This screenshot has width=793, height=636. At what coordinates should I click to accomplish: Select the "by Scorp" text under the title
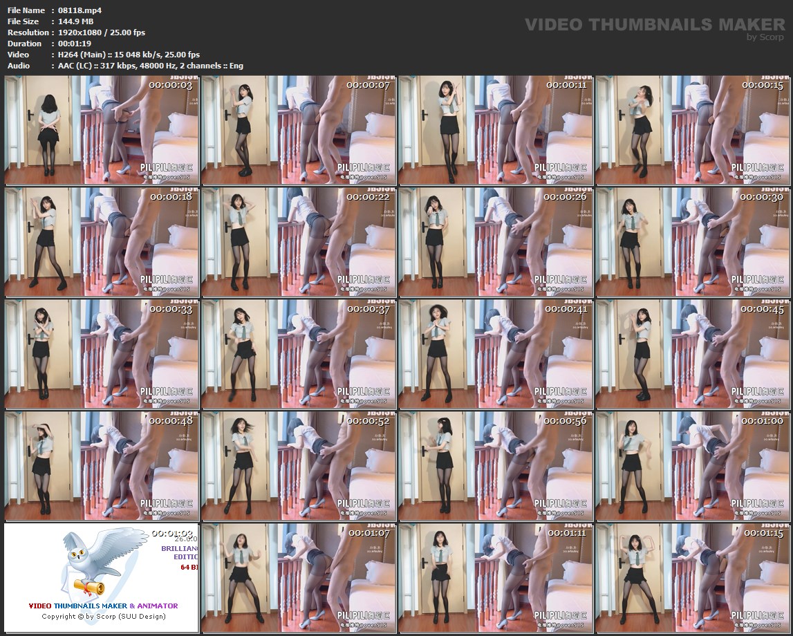pyautogui.click(x=765, y=37)
